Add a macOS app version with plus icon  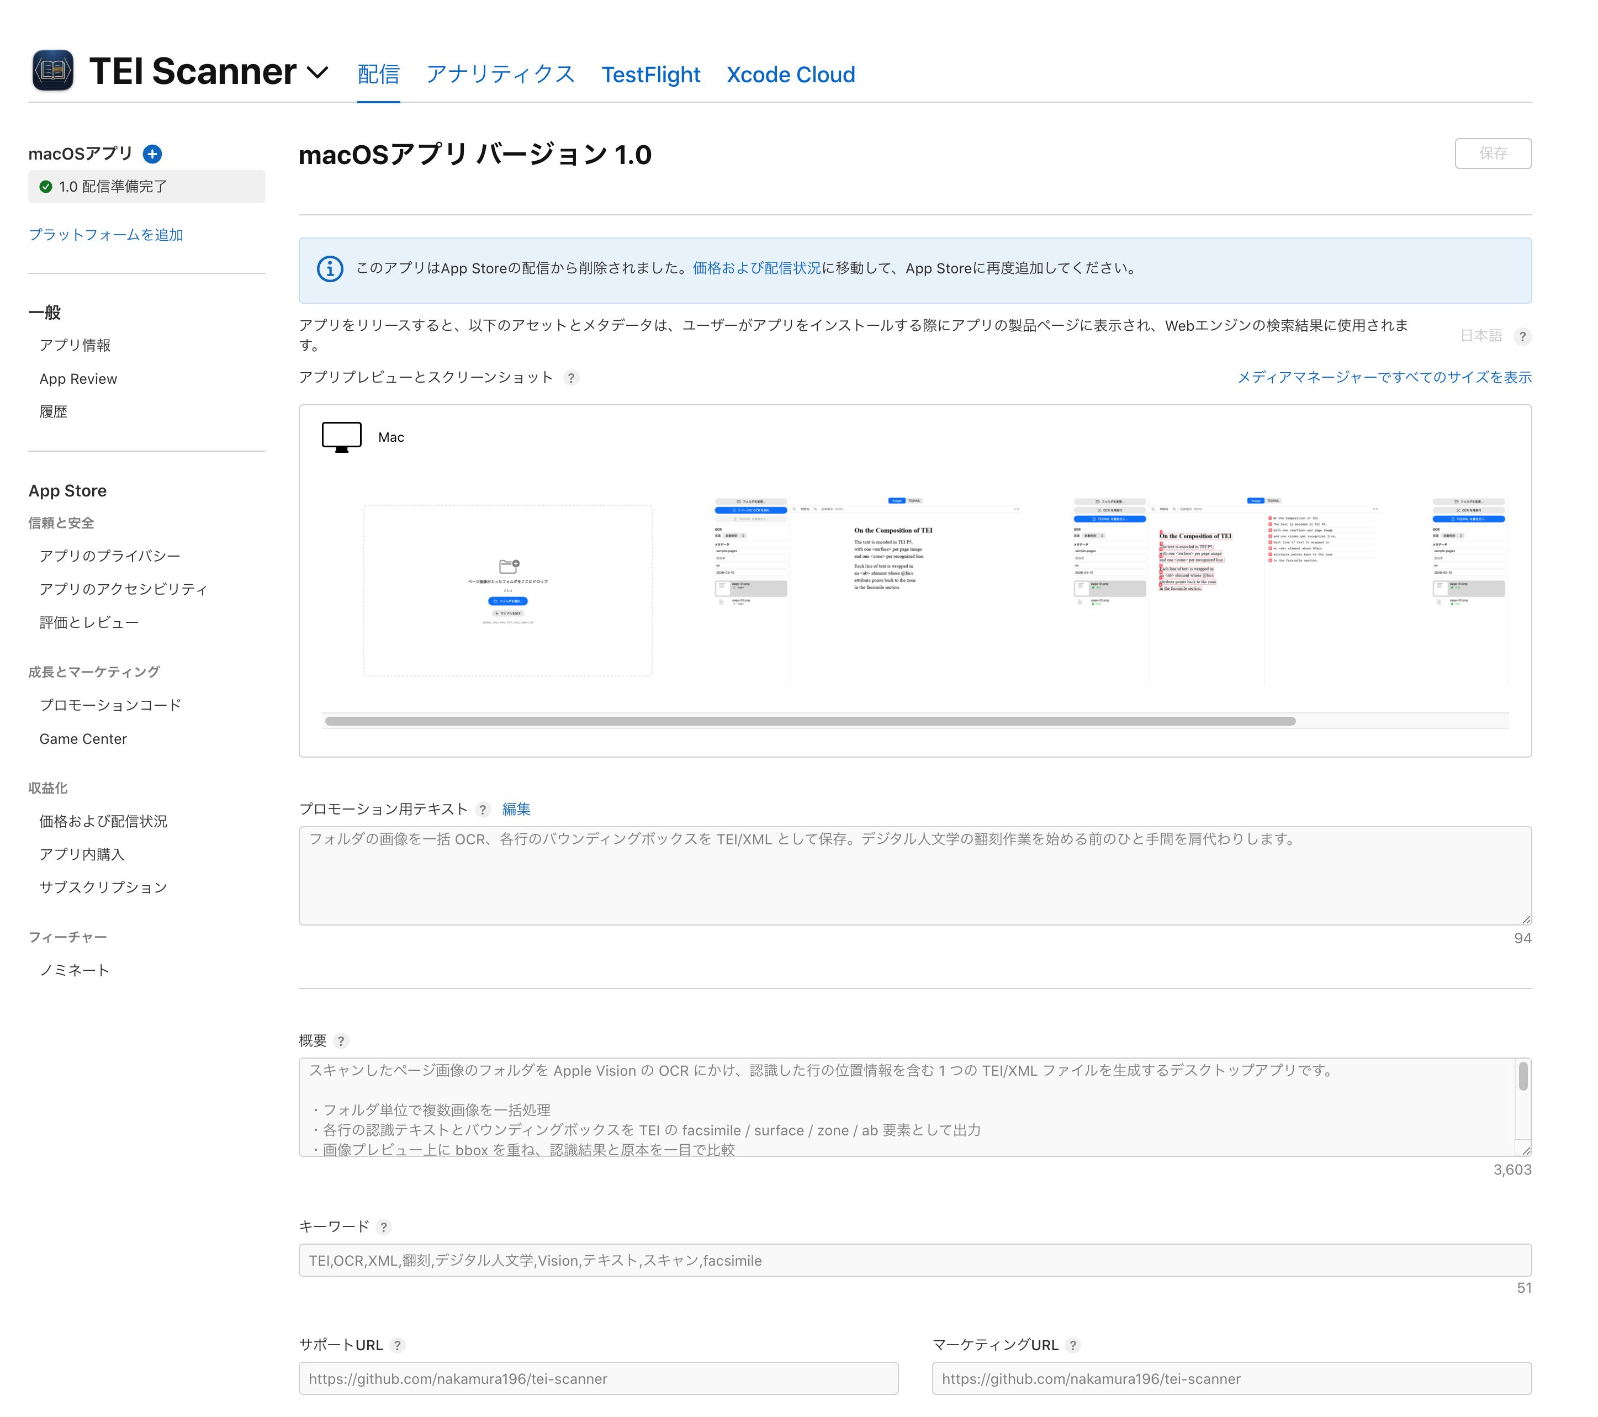click(x=152, y=154)
